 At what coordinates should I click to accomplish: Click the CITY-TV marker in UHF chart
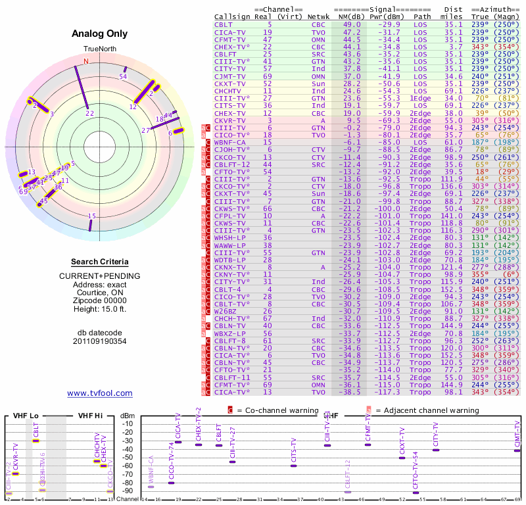tap(436, 450)
